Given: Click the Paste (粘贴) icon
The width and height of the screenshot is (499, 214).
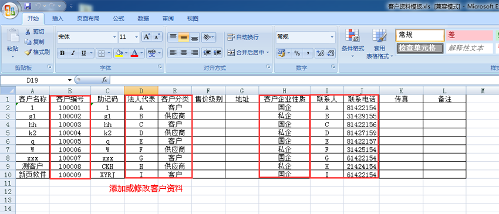Looking at the screenshot, I should [x=13, y=36].
